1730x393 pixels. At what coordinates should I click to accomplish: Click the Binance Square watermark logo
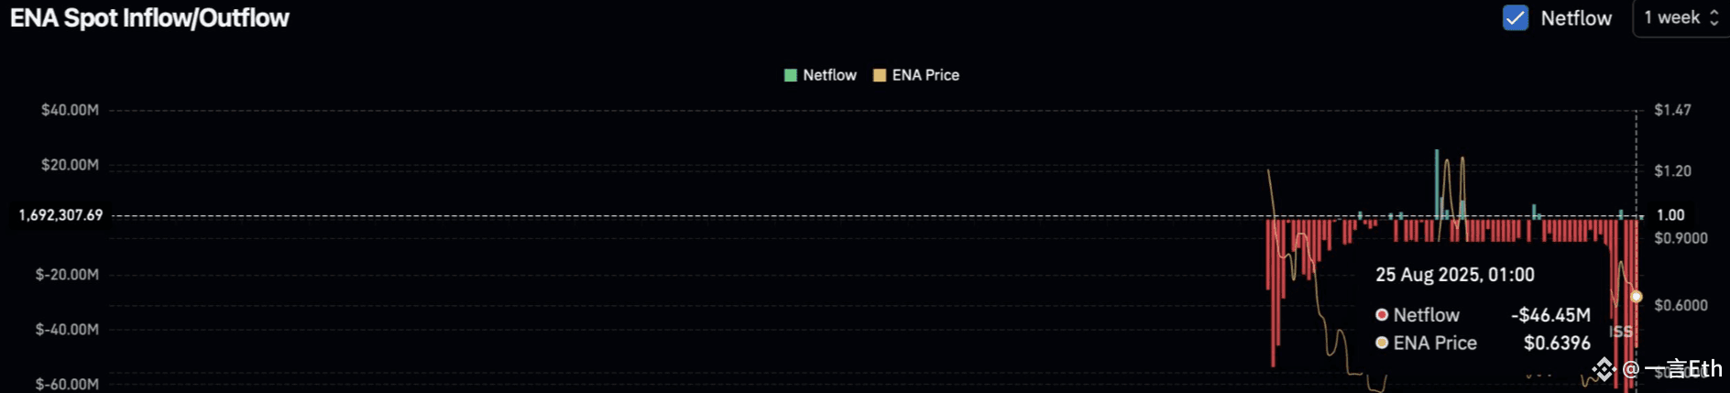(x=1604, y=369)
